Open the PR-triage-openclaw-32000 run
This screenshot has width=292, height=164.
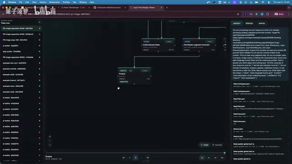click(x=21, y=57)
